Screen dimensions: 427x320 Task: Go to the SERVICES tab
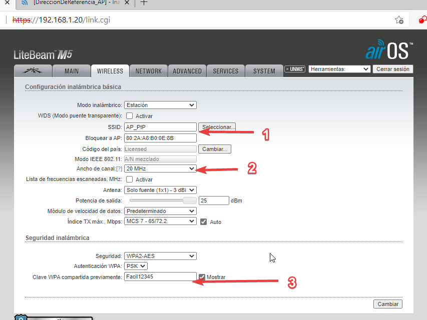[225, 71]
